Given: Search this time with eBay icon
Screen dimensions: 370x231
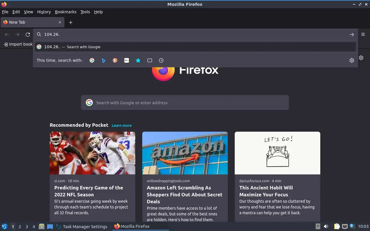Looking at the screenshot, I should point(127,60).
